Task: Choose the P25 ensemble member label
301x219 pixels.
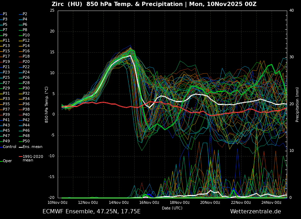Action: pyautogui.click(x=6, y=78)
